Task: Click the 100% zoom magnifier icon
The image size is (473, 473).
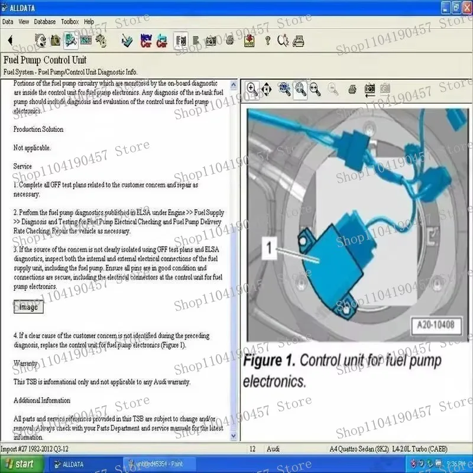Action: coord(285,89)
